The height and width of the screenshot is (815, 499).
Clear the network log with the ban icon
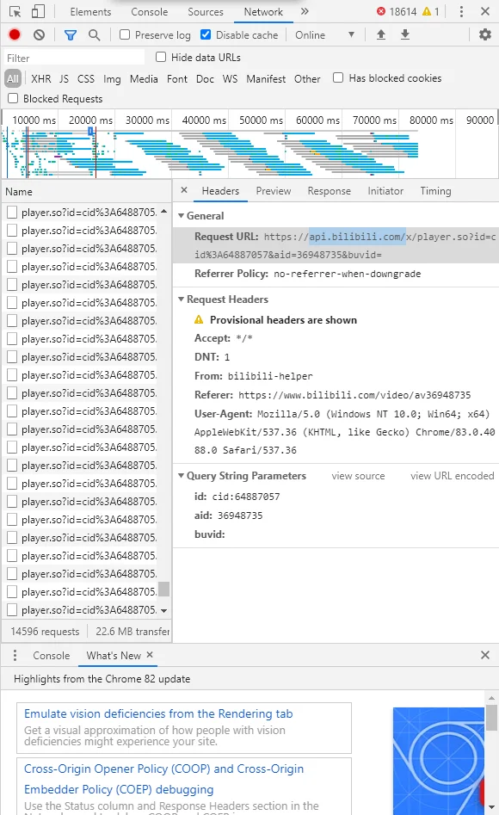tap(39, 34)
